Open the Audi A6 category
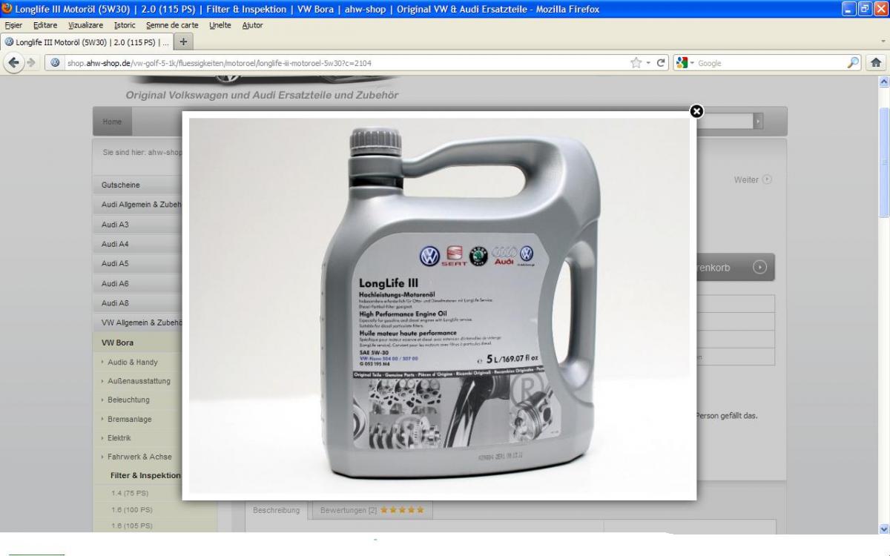 [x=138, y=283]
